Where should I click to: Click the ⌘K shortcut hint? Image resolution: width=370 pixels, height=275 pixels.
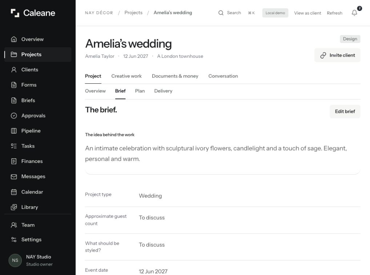pos(252,13)
